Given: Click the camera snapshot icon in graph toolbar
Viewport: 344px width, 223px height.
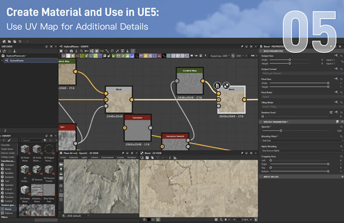Looking at the screenshot, I should 71,51.
